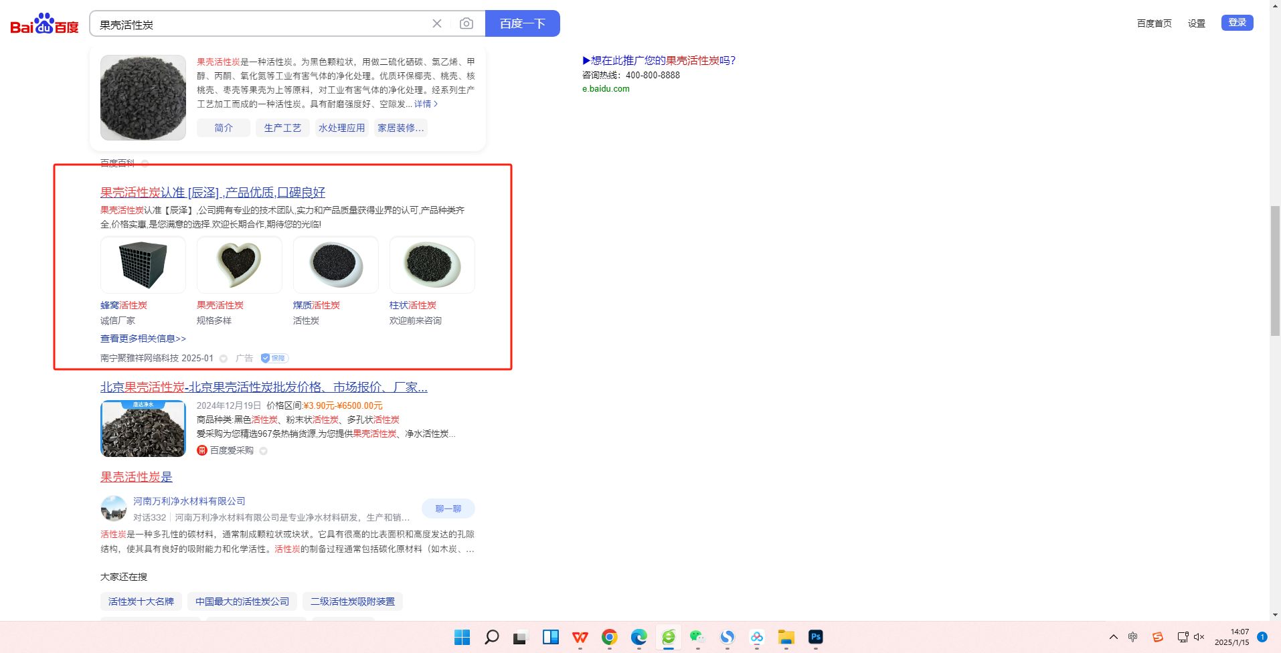The image size is (1281, 653).
Task: Open the 柱状活性炭 product thumbnail
Action: [x=432, y=265]
